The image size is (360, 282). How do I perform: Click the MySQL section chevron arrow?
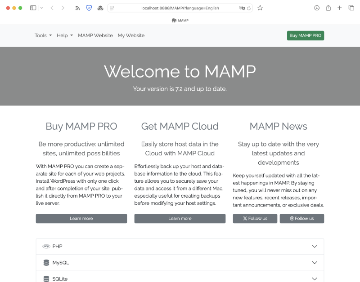314,263
